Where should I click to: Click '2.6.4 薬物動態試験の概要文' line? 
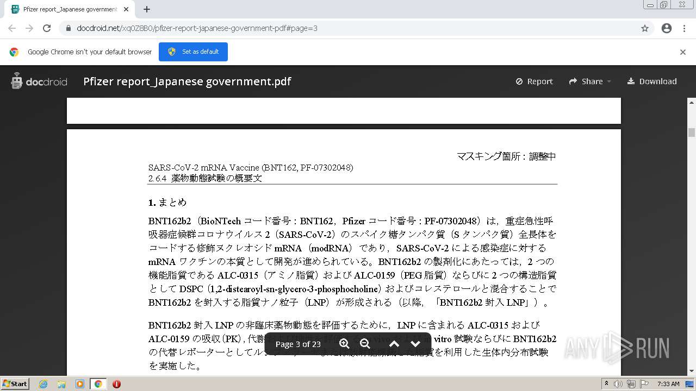pyautogui.click(x=205, y=178)
